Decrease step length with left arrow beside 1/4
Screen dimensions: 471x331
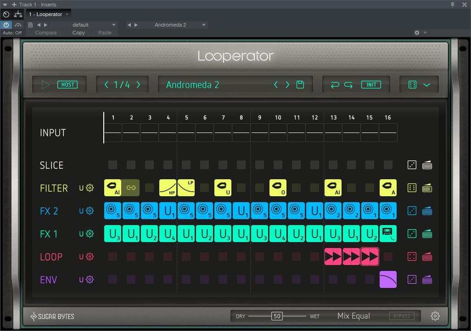tap(106, 85)
